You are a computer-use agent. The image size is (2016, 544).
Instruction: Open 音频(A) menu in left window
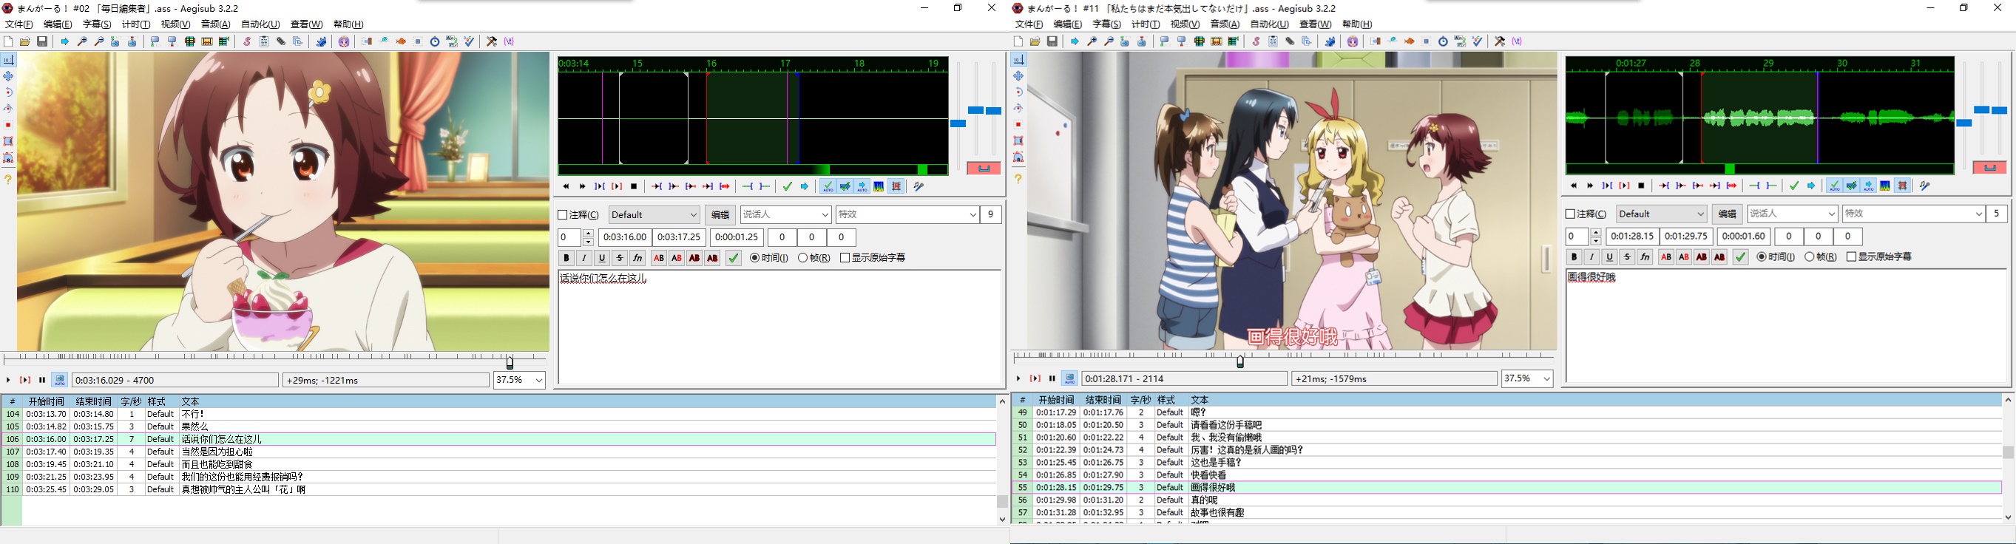pos(216,24)
